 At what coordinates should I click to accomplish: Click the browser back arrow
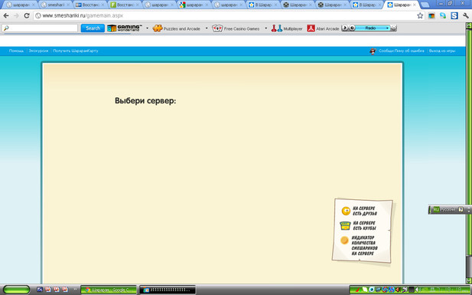point(6,15)
